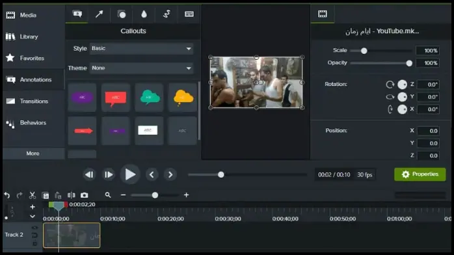Click the X rotation dial
This screenshot has width=454, height=255.
[402, 109]
